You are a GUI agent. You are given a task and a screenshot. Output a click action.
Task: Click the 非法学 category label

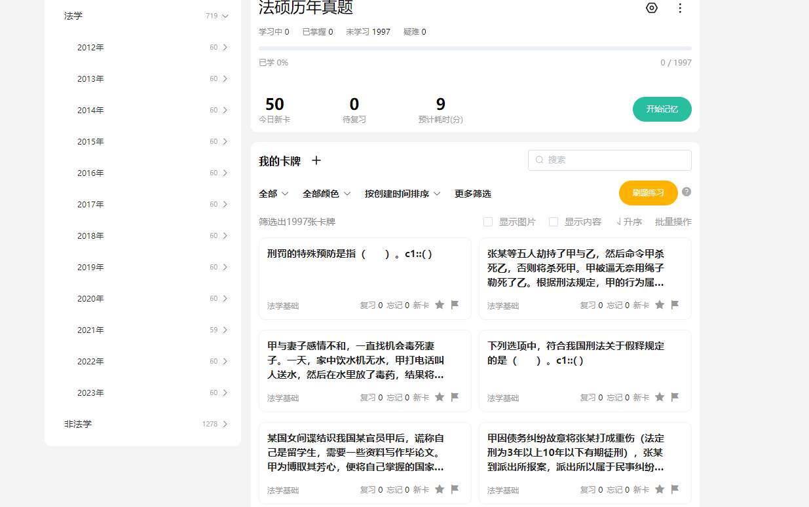[78, 424]
